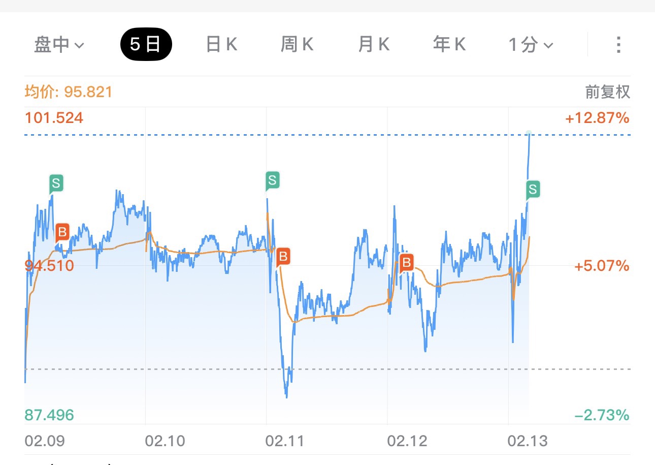Screen dimensions: 655x465
Task: Click the latest price point at chart peak
Action: pyautogui.click(x=529, y=133)
